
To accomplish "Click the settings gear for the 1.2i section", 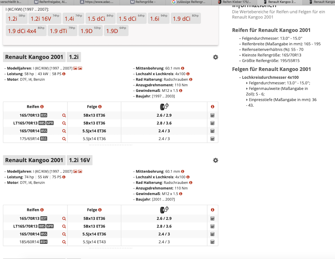I will coord(215,57).
